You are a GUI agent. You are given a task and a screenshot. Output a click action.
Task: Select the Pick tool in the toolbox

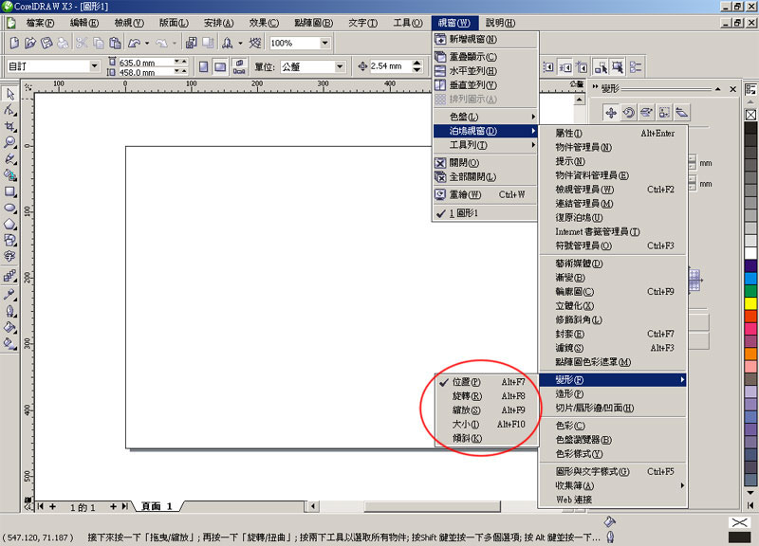(x=9, y=94)
